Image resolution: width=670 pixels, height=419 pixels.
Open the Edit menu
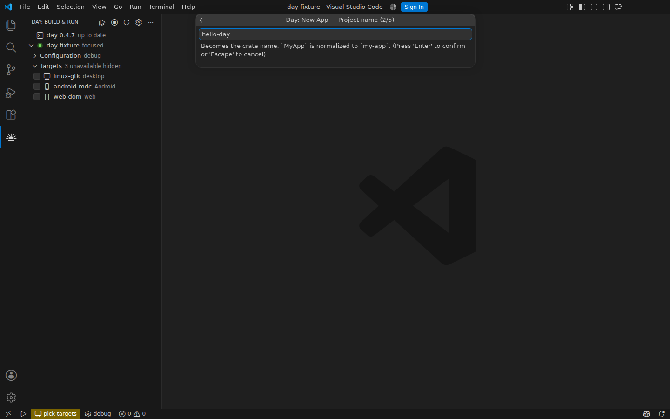[x=43, y=7]
